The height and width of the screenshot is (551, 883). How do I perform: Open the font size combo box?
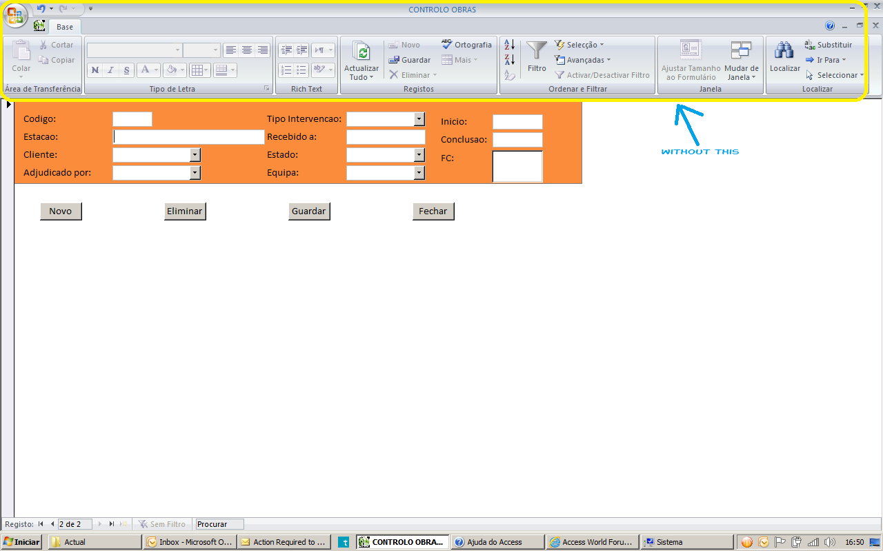pyautogui.click(x=201, y=50)
